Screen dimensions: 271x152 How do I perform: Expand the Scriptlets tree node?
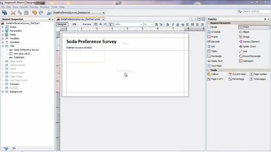[x=3, y=42]
